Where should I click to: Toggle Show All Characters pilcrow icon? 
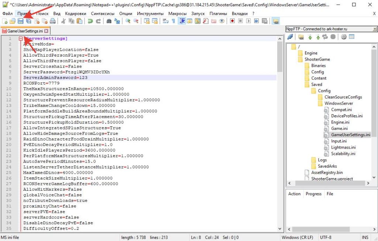point(173,21)
